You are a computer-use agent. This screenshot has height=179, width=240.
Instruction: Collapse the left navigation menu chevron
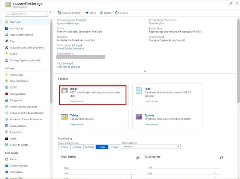(51, 12)
